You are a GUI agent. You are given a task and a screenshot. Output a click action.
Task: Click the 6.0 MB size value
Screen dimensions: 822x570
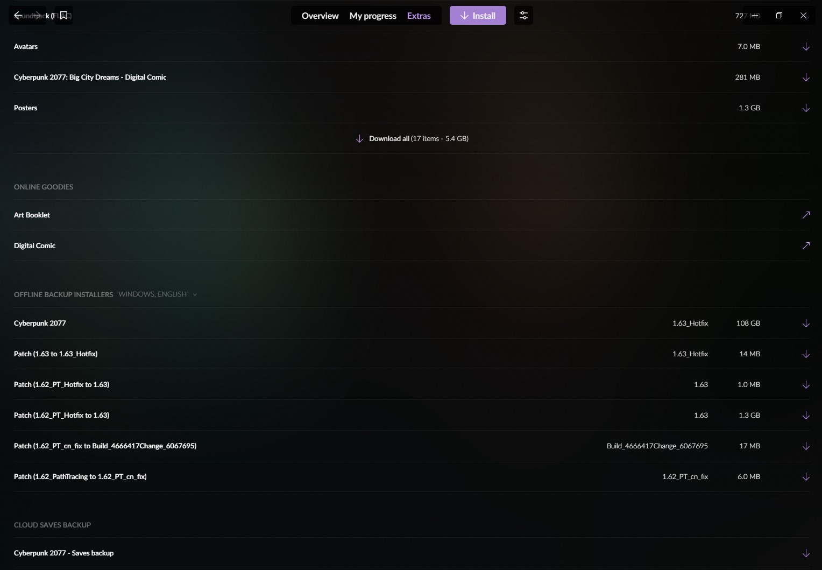748,477
